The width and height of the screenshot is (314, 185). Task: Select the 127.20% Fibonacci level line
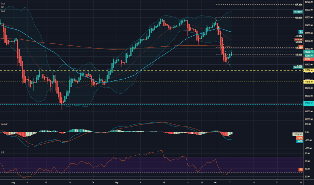pos(259,5)
